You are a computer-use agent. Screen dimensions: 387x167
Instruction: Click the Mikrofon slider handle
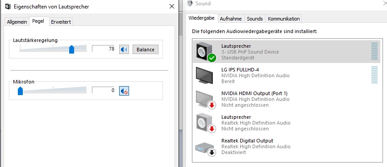pyautogui.click(x=20, y=91)
